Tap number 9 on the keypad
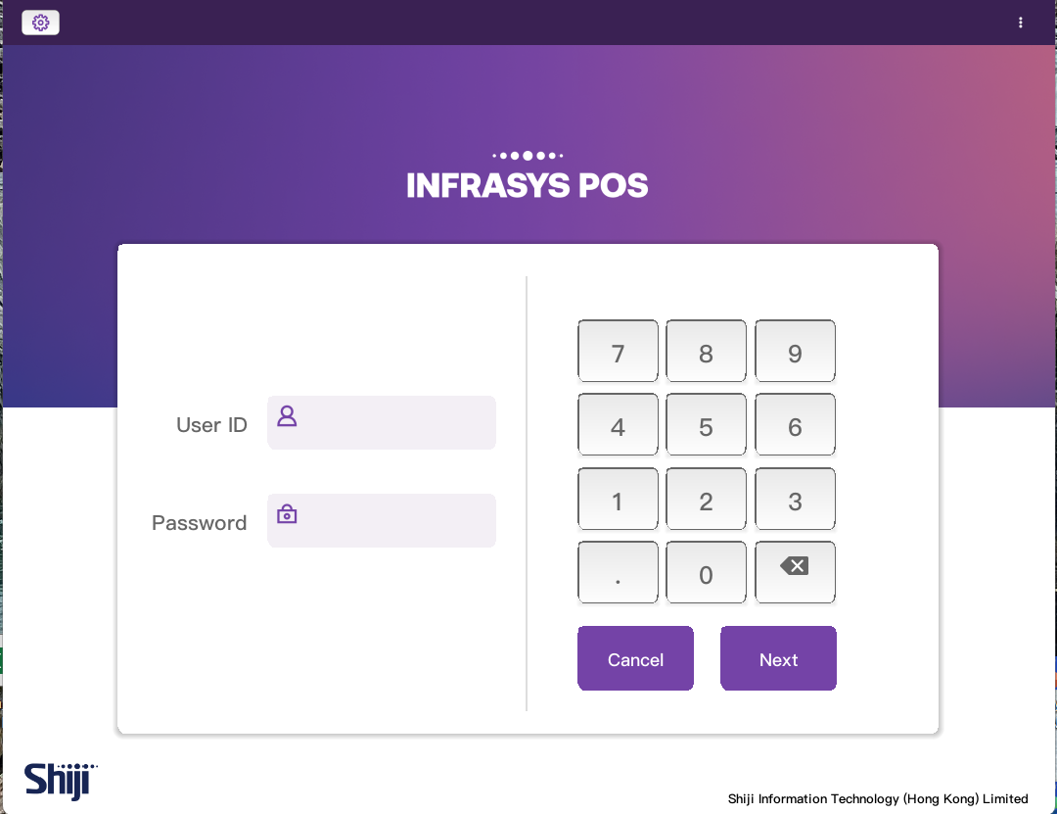The height and width of the screenshot is (814, 1057). click(795, 352)
